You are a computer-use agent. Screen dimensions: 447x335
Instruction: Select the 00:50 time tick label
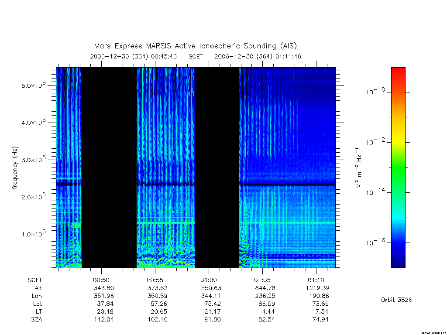tap(101, 280)
